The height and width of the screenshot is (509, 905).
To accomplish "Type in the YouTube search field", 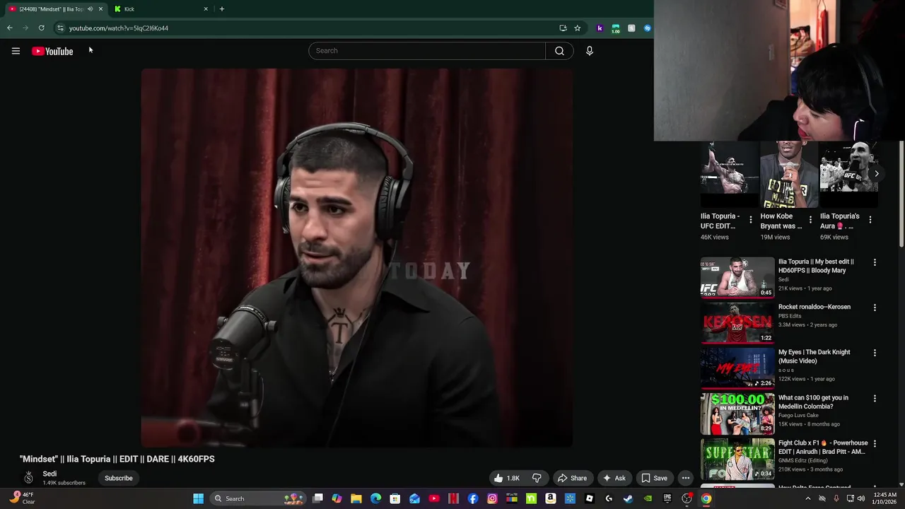I will [427, 51].
